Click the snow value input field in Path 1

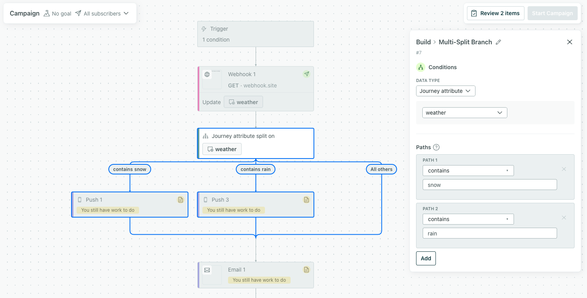pyautogui.click(x=489, y=184)
